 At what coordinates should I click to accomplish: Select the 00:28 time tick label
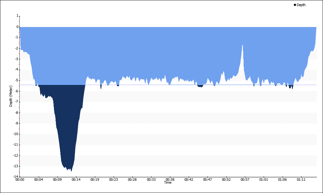[x=132, y=179]
